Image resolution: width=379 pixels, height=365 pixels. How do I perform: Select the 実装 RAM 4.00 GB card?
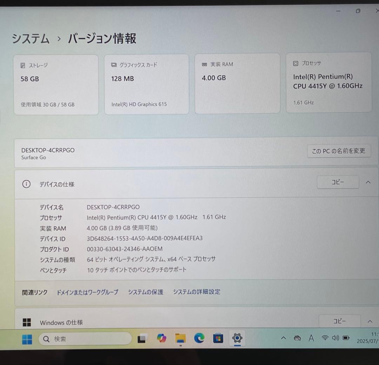(237, 83)
